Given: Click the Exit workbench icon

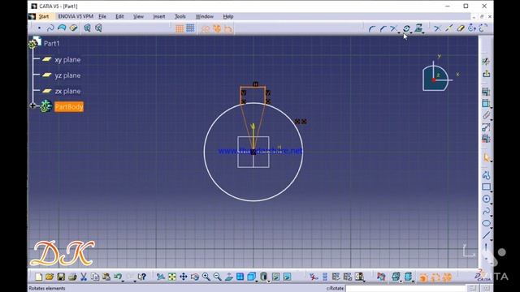Looking at the screenshot, I should [x=486, y=74].
